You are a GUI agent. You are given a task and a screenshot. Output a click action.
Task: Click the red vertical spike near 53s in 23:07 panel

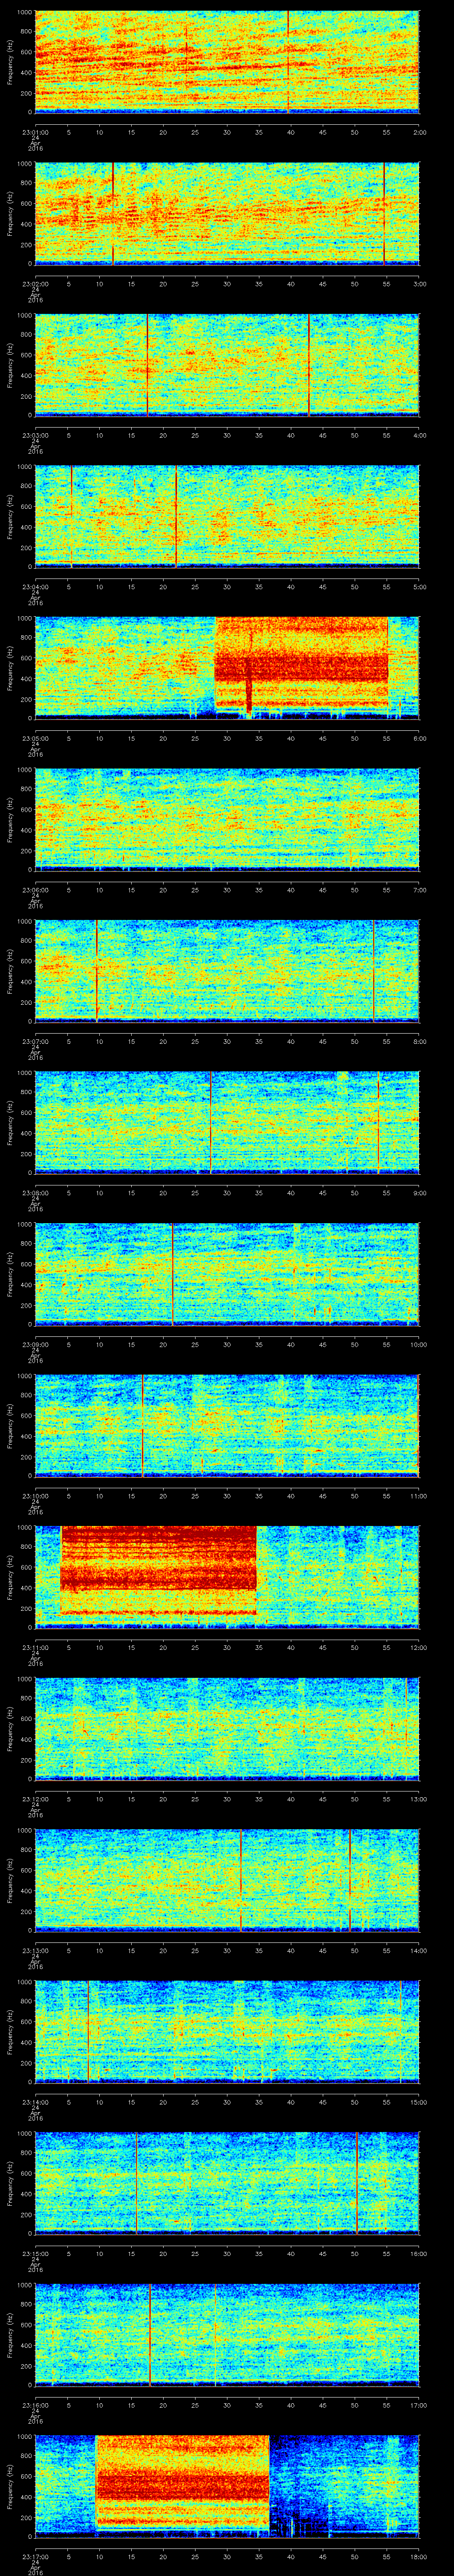pos(373,971)
